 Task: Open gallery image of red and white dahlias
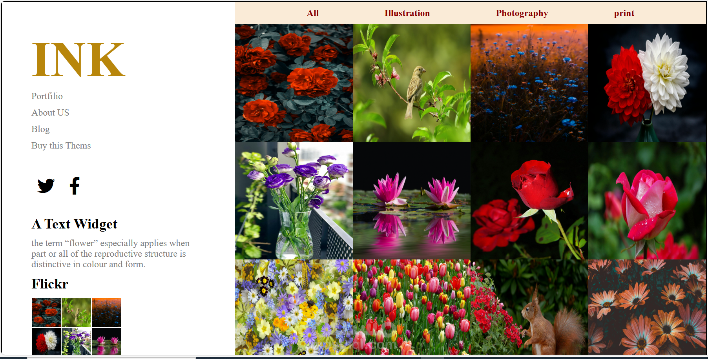click(647, 83)
